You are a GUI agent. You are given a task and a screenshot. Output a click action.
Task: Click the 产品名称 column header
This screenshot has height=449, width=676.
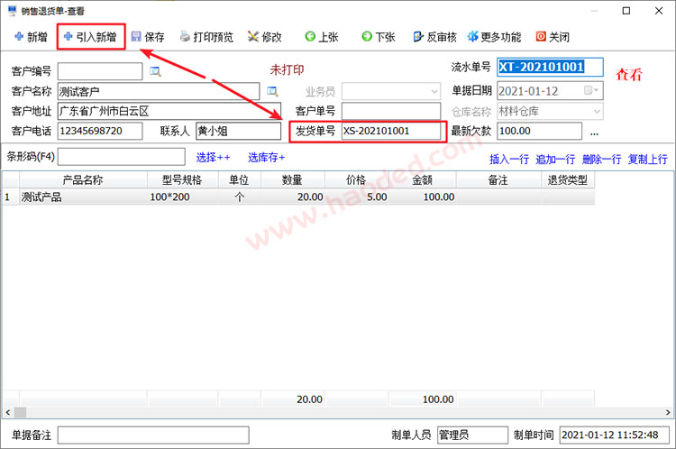[83, 179]
